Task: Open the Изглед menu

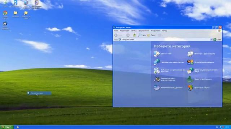Action: click(x=134, y=31)
